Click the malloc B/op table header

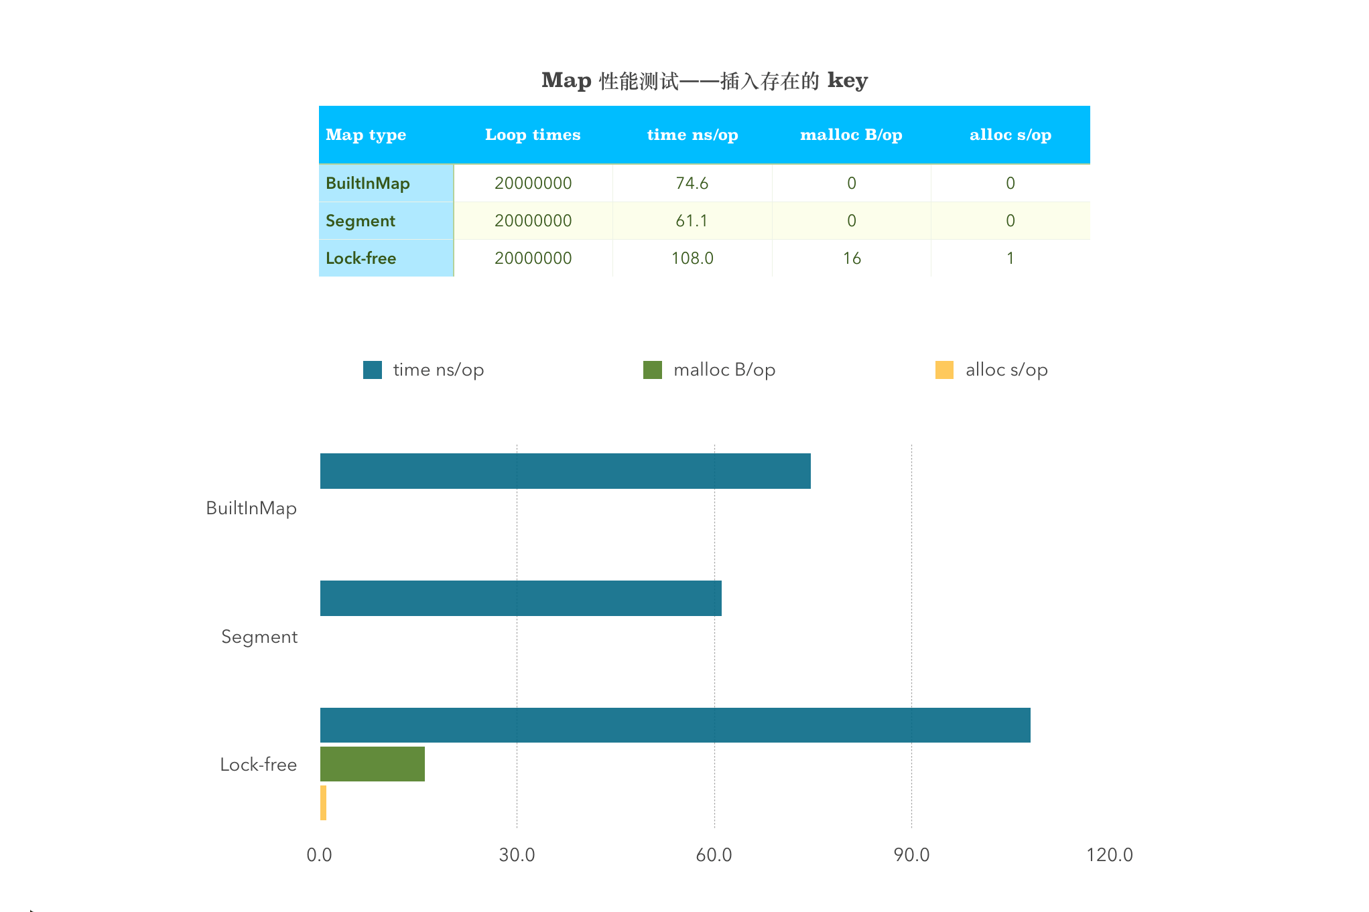click(851, 135)
